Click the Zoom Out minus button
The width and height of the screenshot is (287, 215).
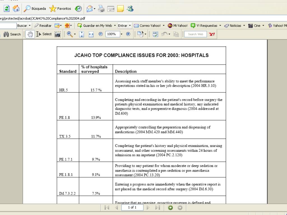pos(101,34)
